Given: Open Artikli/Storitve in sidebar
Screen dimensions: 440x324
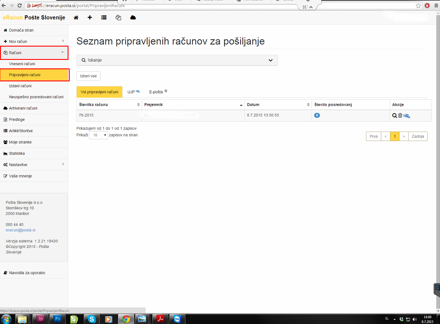Looking at the screenshot, I should pyautogui.click(x=34, y=131).
